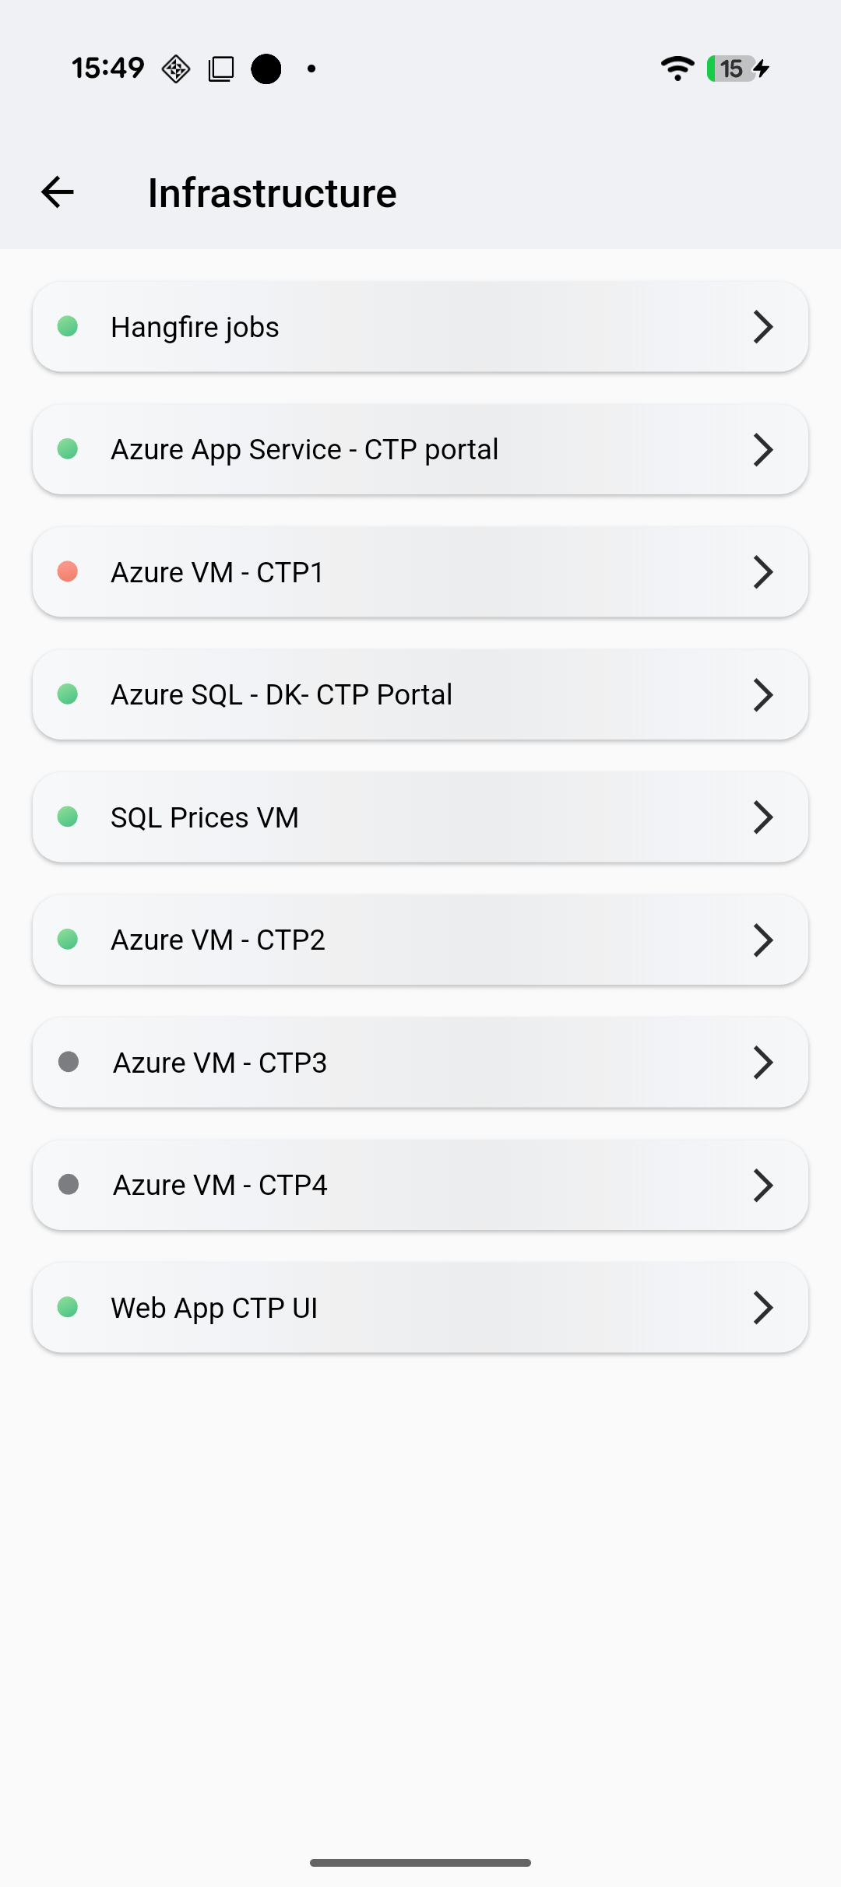Tap gray status dot for Azure VM - CTP4
This screenshot has height=1887, width=841.
coord(69,1184)
